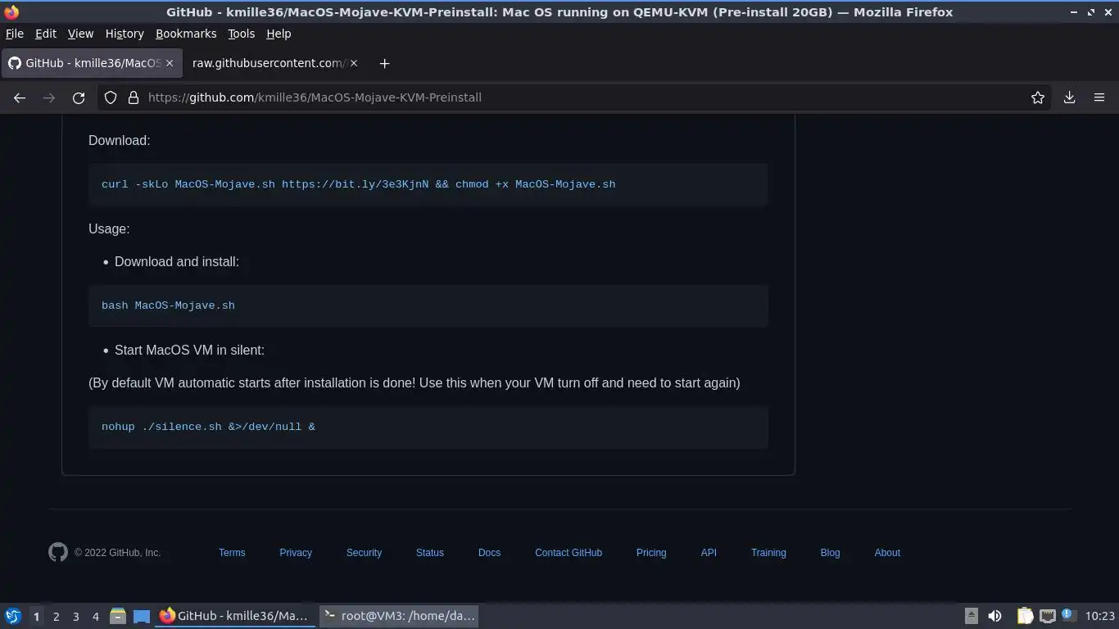This screenshot has height=629, width=1119.
Task: Switch to workspace 1
Action: pyautogui.click(x=36, y=616)
